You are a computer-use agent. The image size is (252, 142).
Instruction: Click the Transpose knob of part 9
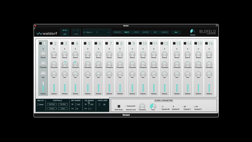point(132,64)
